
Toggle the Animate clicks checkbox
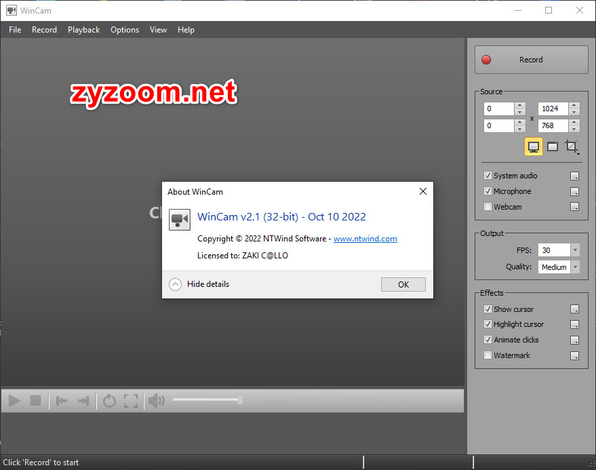[488, 340]
